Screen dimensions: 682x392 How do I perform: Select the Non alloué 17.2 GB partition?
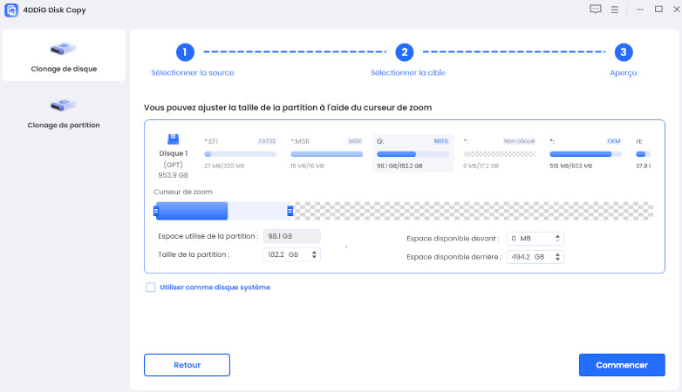tap(499, 153)
